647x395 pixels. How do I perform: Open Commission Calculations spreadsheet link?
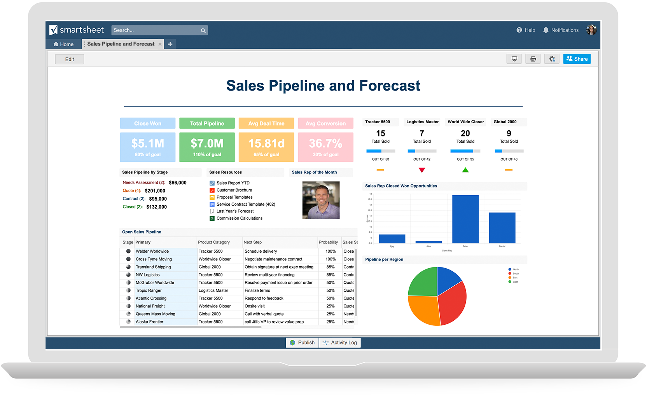[x=240, y=218]
